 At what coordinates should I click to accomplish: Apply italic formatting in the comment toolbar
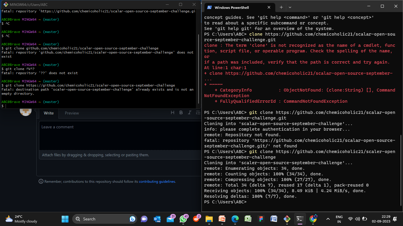[189, 112]
